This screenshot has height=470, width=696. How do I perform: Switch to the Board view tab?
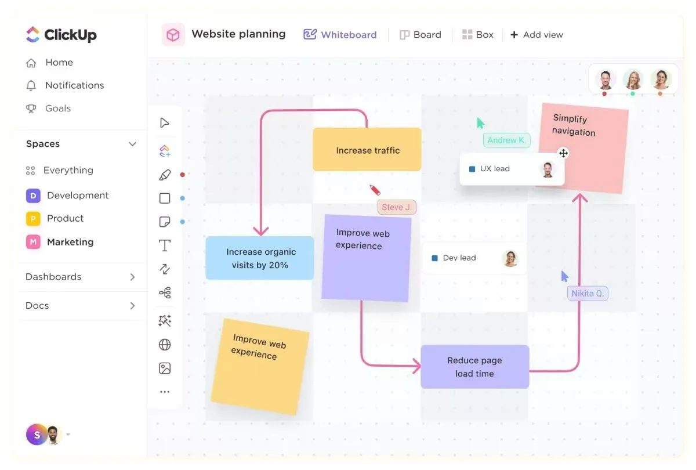point(420,35)
